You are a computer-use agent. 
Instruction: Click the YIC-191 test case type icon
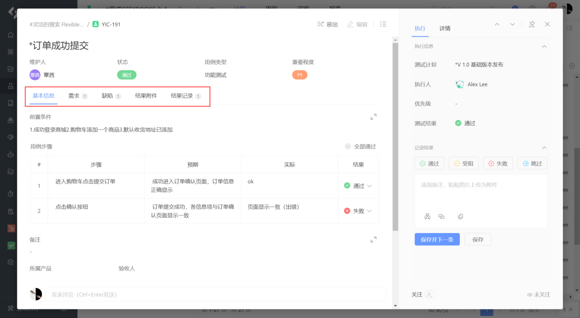pyautogui.click(x=95, y=24)
